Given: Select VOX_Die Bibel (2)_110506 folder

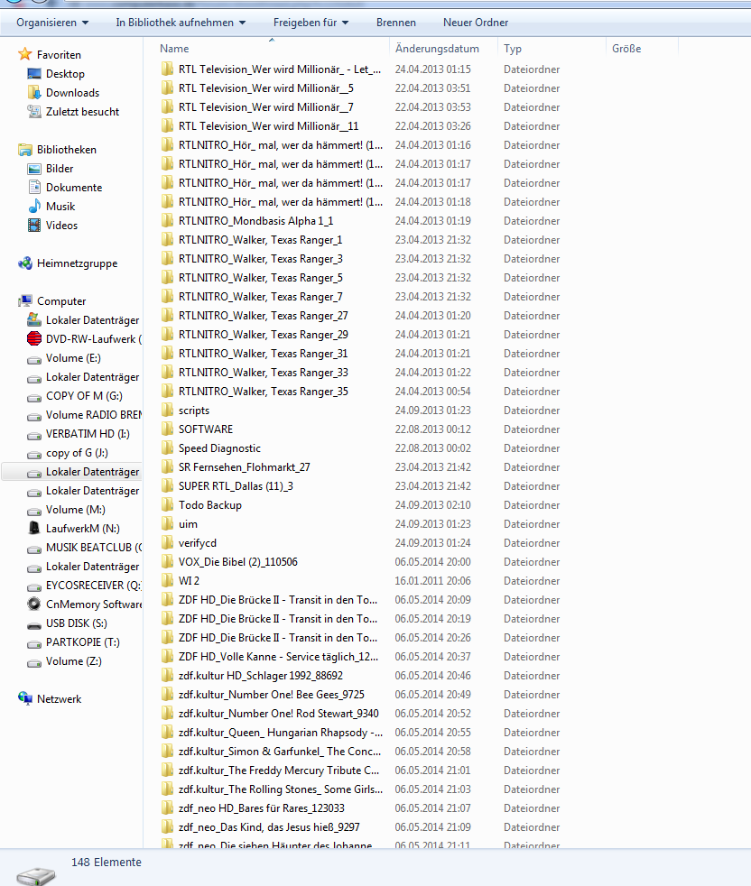Looking at the screenshot, I should point(238,562).
